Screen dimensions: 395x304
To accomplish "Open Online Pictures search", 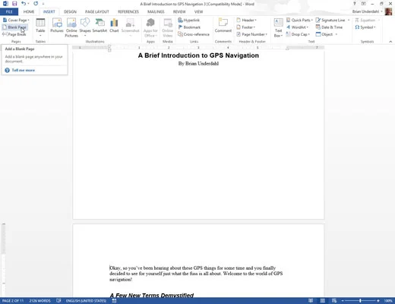I will pos(71,27).
